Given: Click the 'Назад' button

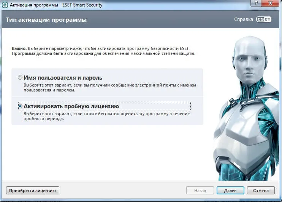Looking at the screenshot, I should [x=200, y=191].
